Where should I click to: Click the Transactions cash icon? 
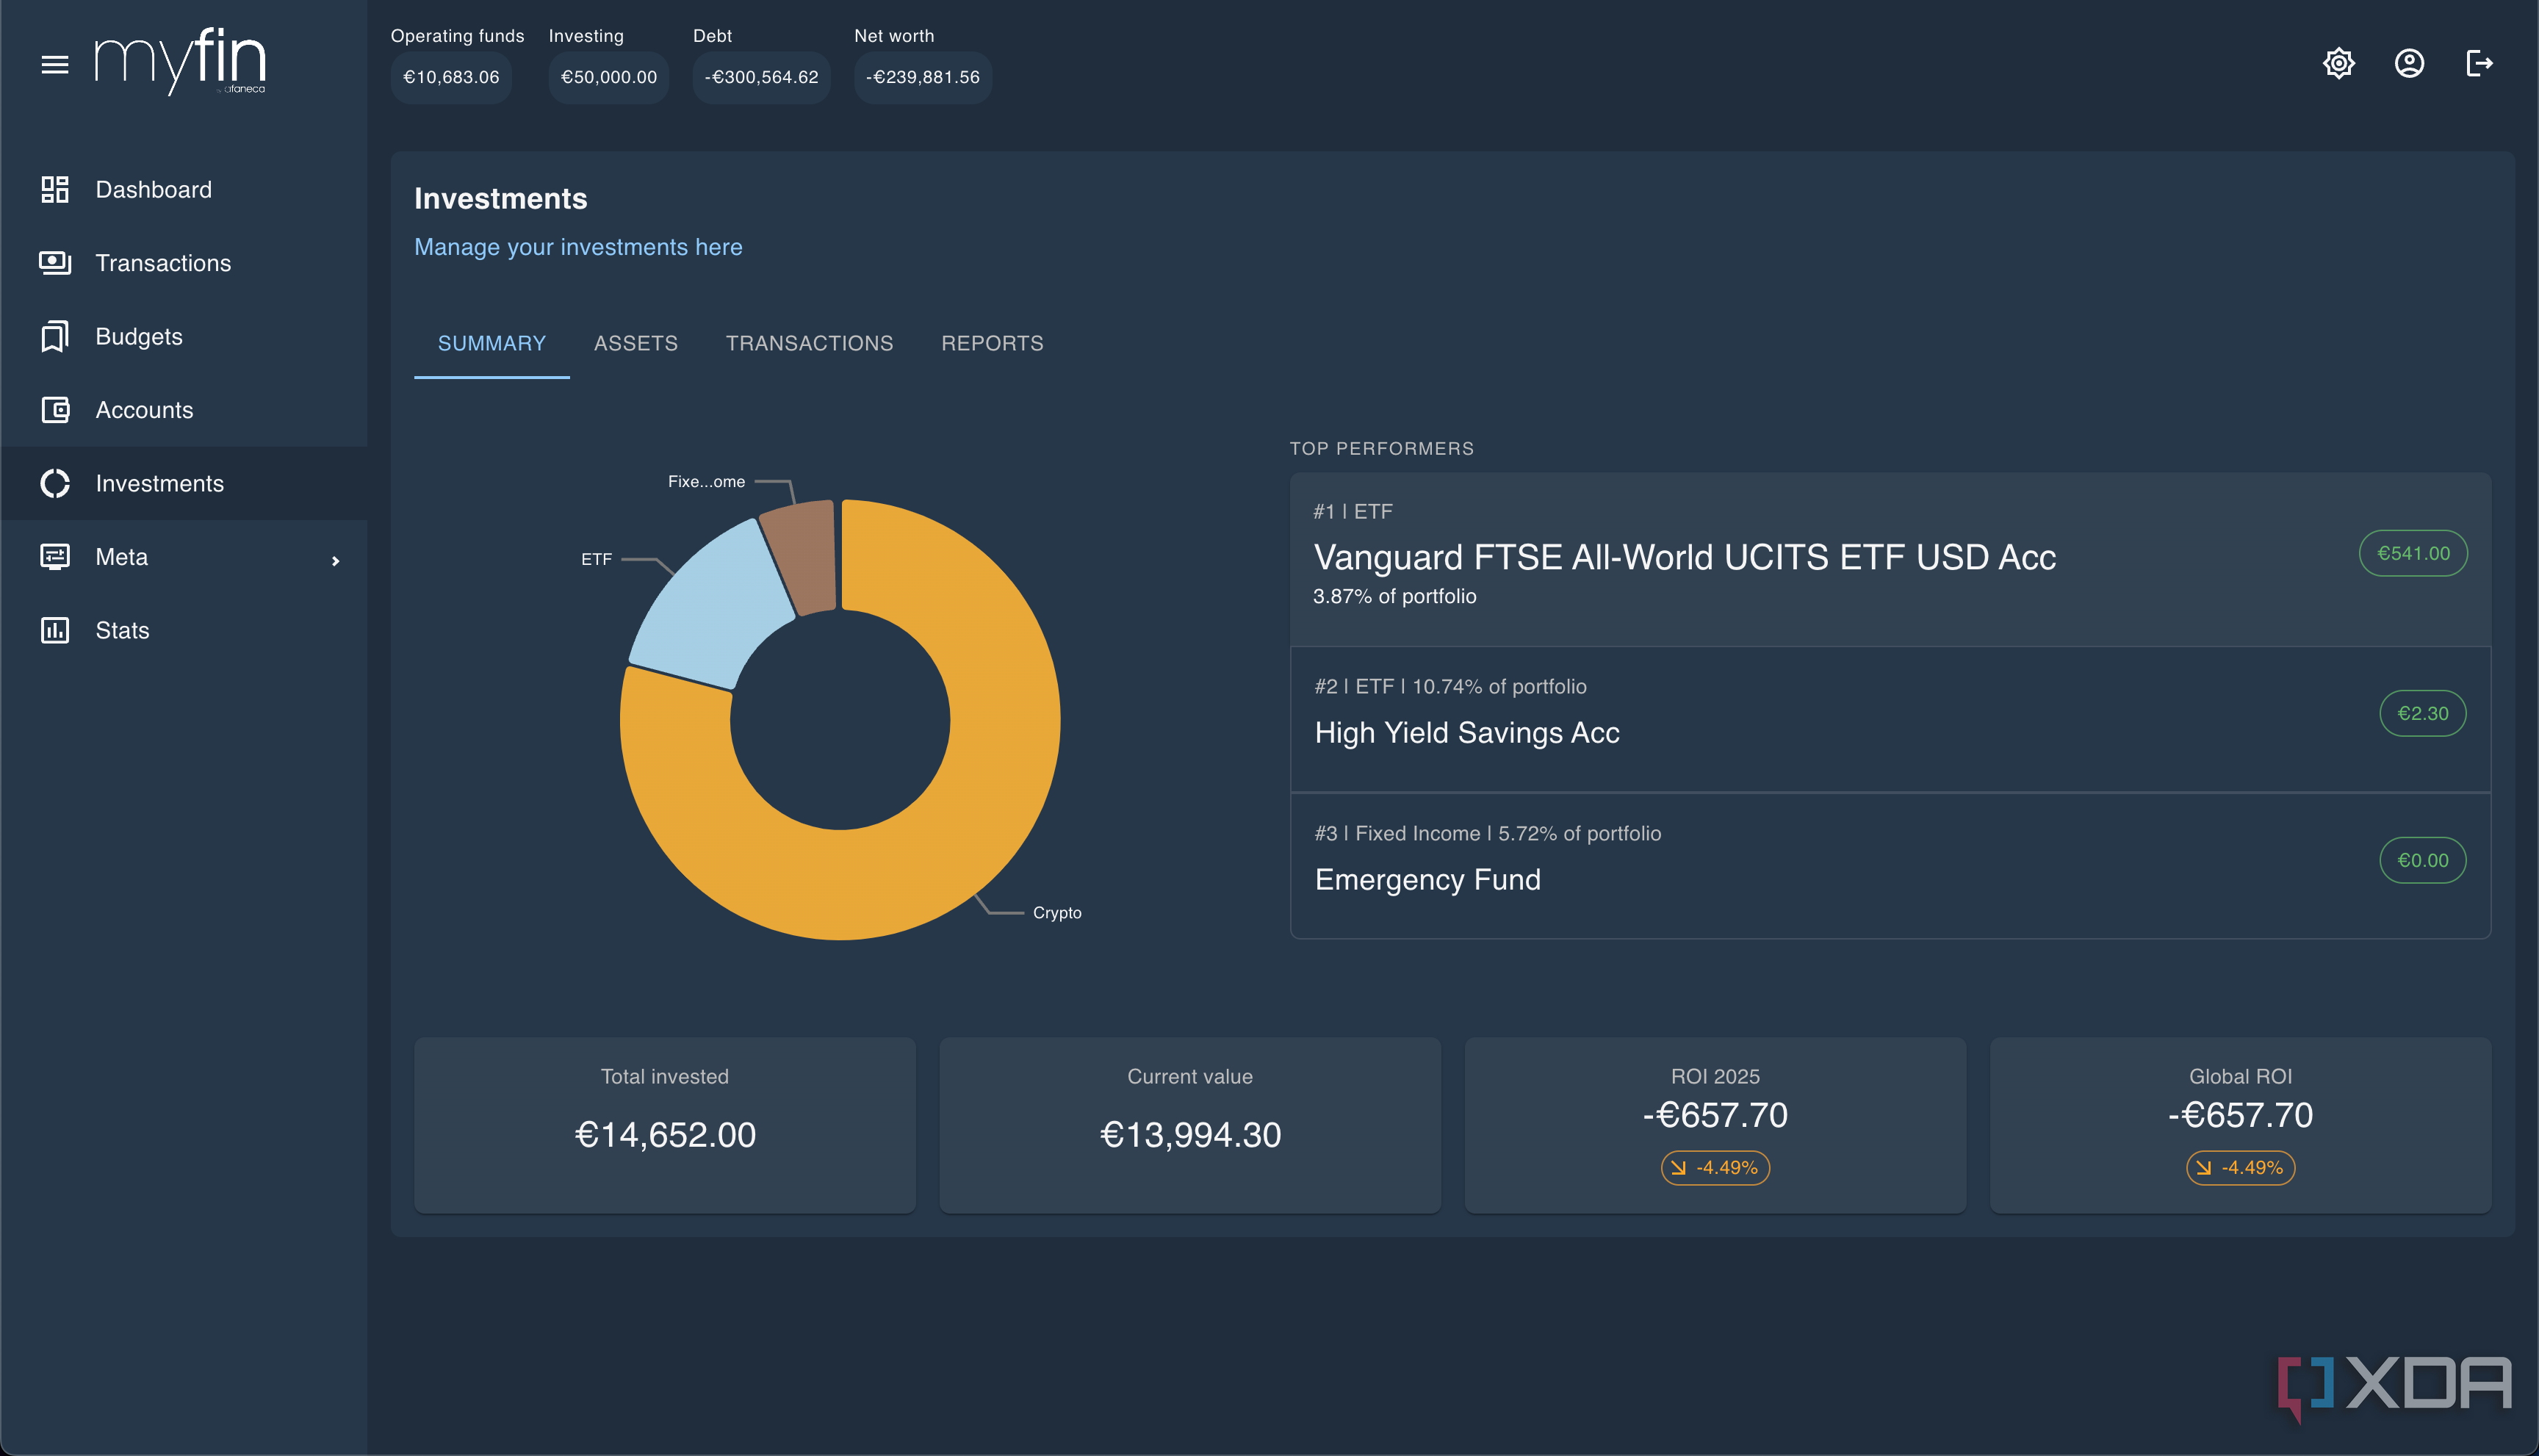coord(55,263)
